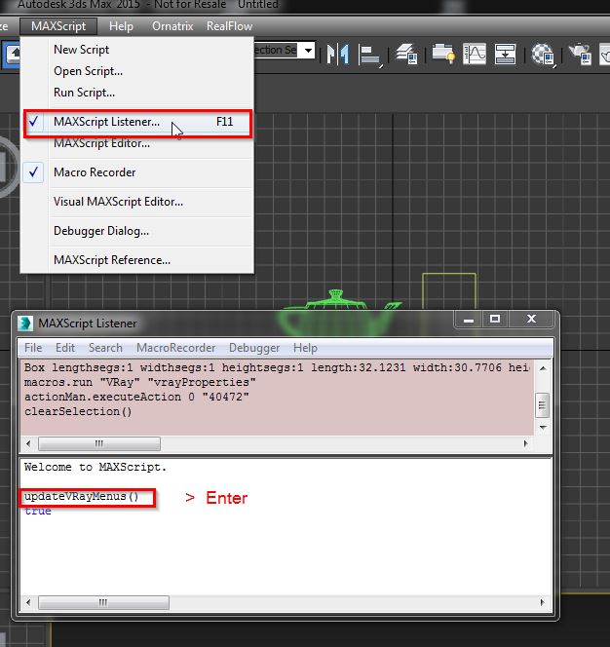The height and width of the screenshot is (647, 610).
Task: Open the Ornatrix menu
Action: coord(172,26)
